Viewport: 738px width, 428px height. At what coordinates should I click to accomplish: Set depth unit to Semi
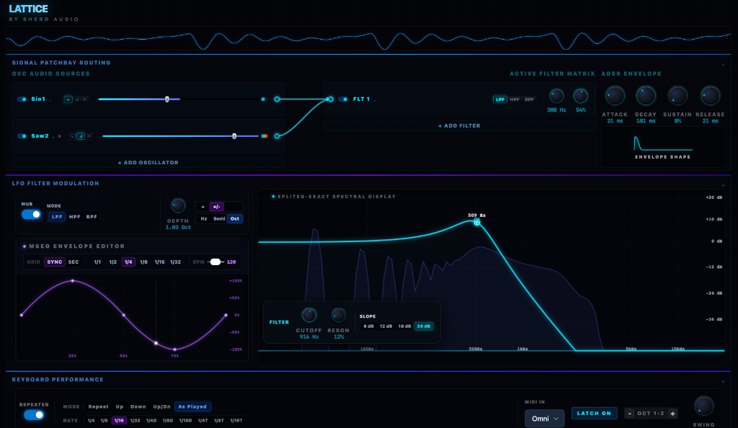(219, 219)
